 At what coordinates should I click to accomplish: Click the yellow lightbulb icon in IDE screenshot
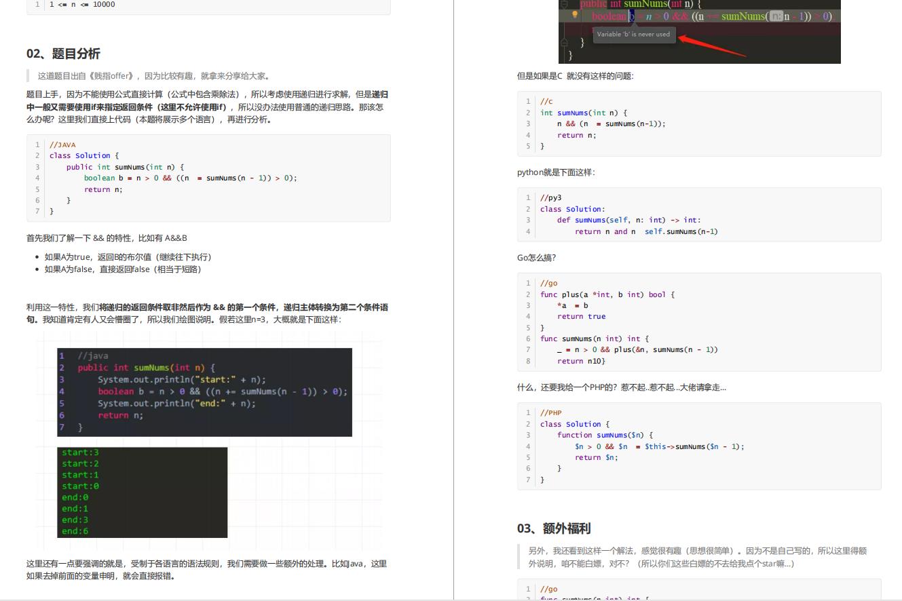pyautogui.click(x=574, y=15)
